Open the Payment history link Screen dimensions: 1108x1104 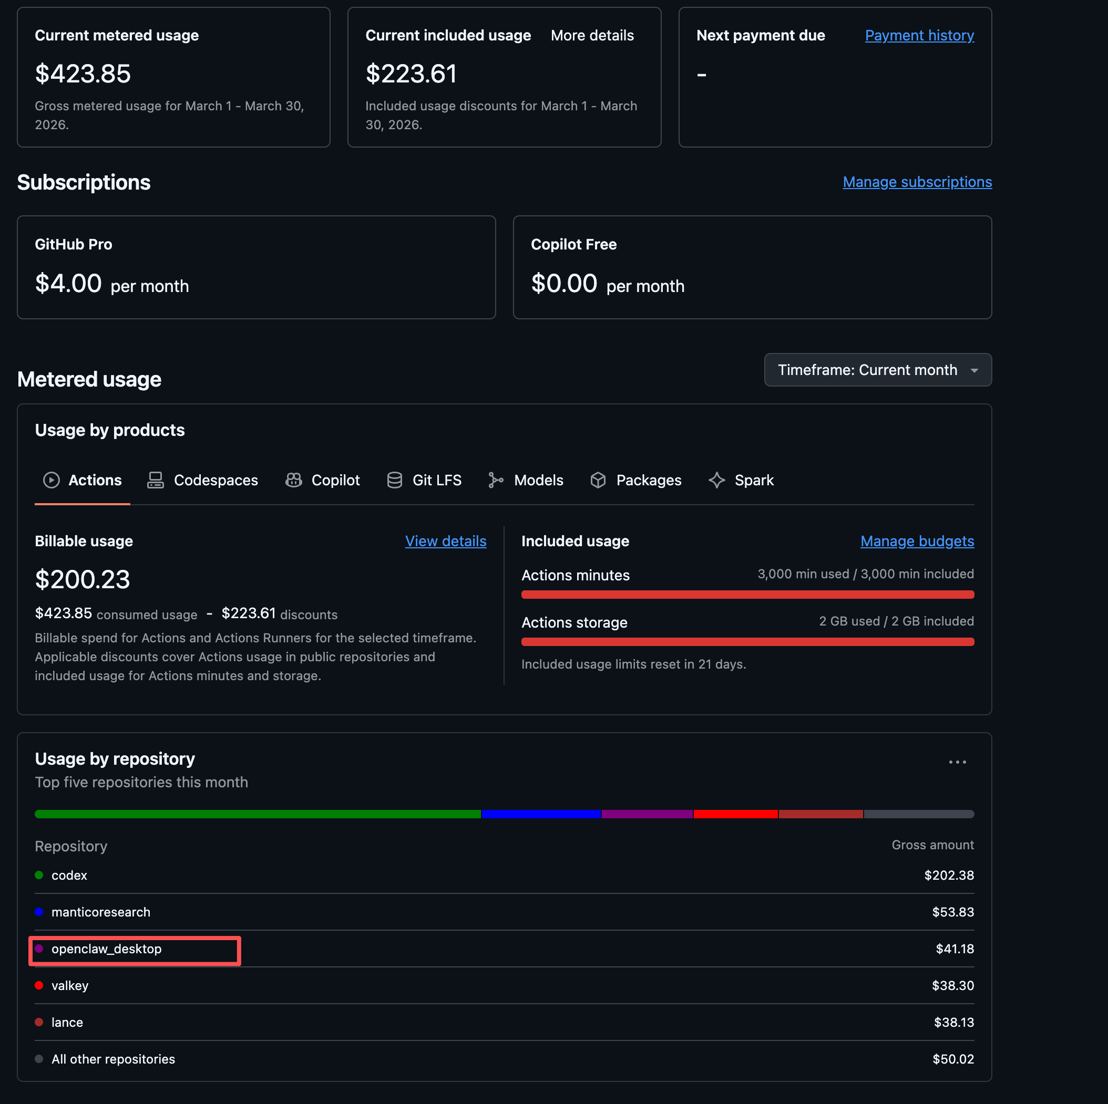pyautogui.click(x=919, y=36)
